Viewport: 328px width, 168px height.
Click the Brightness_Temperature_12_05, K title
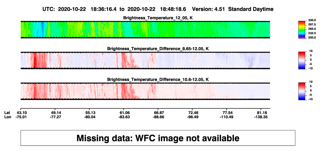click(x=158, y=18)
